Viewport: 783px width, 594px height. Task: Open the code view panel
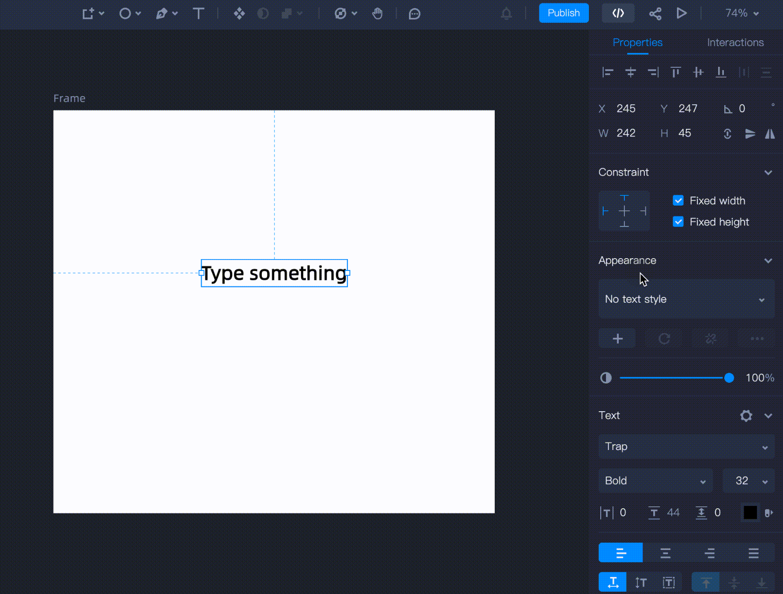point(618,13)
